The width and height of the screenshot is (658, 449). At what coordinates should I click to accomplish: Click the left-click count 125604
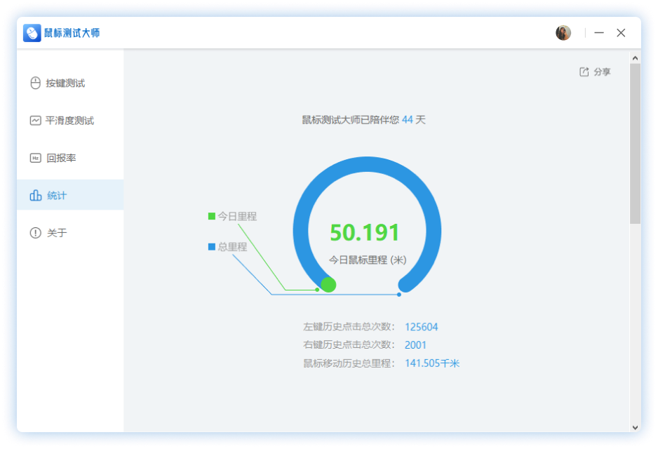tap(422, 327)
